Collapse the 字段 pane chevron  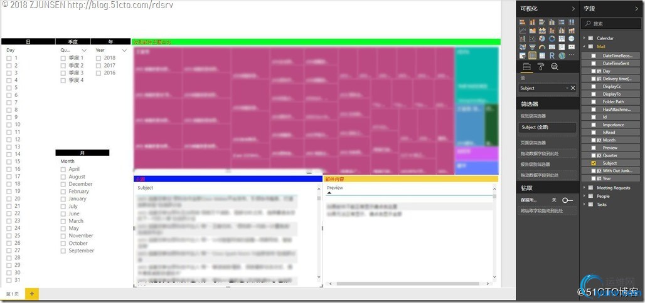(637, 9)
